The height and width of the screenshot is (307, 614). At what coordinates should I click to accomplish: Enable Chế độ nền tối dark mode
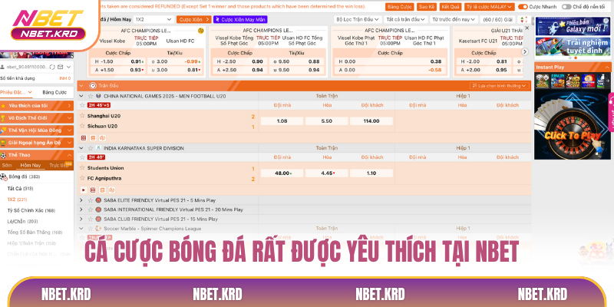(566, 7)
